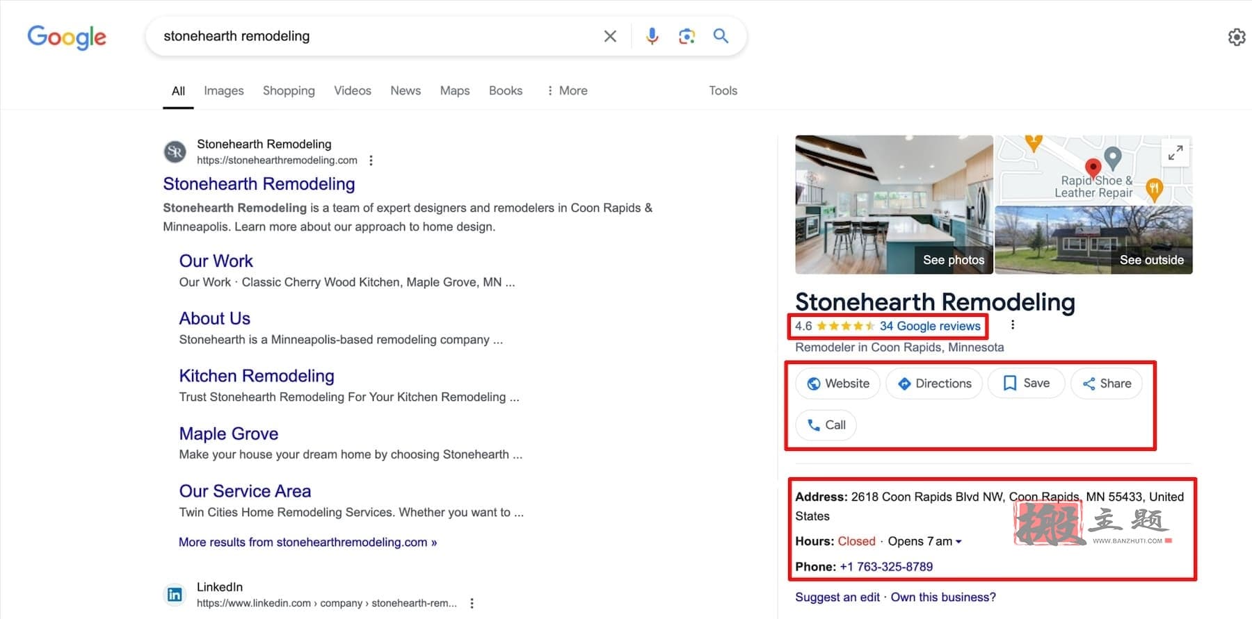The height and width of the screenshot is (619, 1252).
Task: Click the red Closed hours status
Action: (856, 542)
